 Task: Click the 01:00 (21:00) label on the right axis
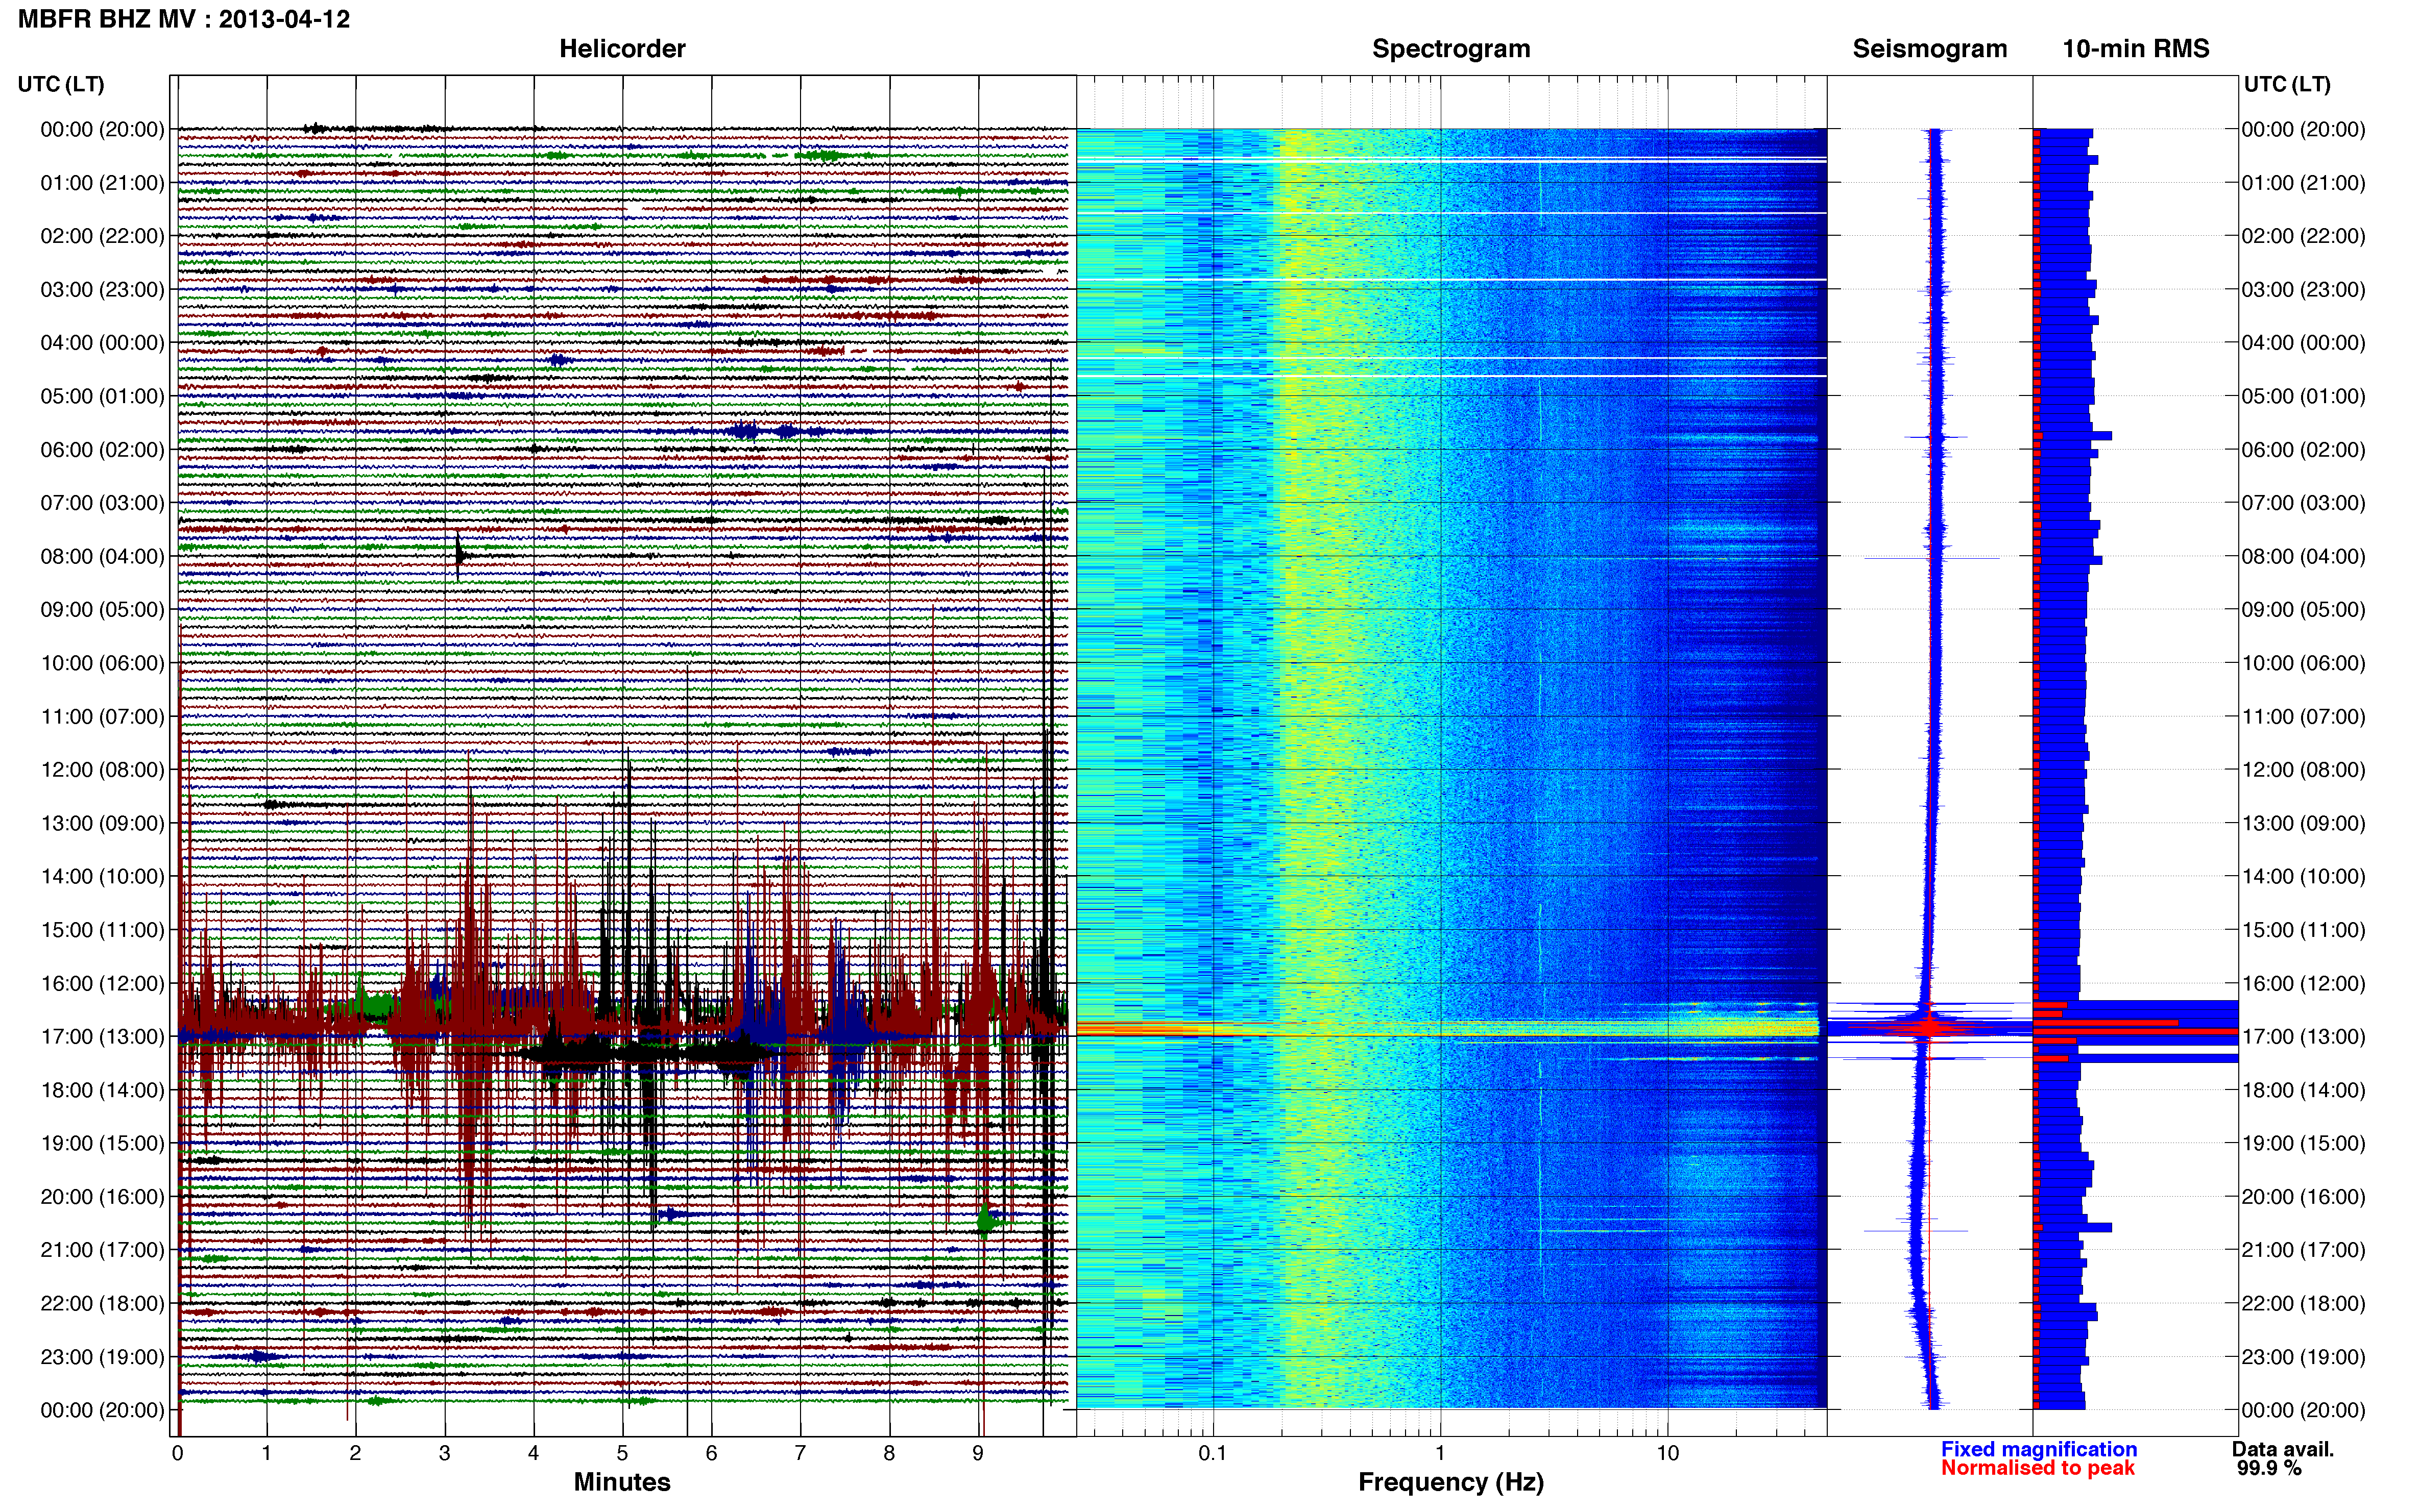pos(2303,183)
